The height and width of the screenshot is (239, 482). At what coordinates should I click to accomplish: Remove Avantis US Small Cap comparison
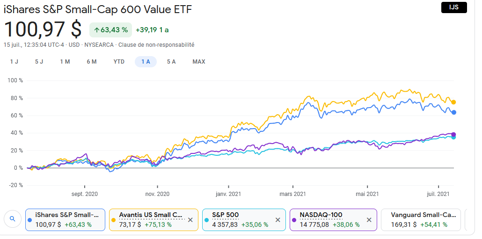(190, 220)
